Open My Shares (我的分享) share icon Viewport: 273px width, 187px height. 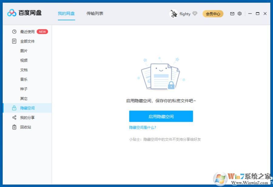click(14, 117)
